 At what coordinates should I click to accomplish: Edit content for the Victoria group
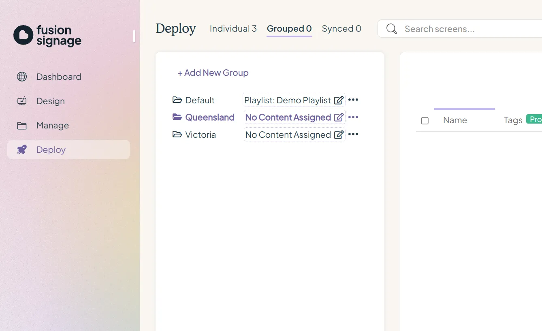point(339,135)
